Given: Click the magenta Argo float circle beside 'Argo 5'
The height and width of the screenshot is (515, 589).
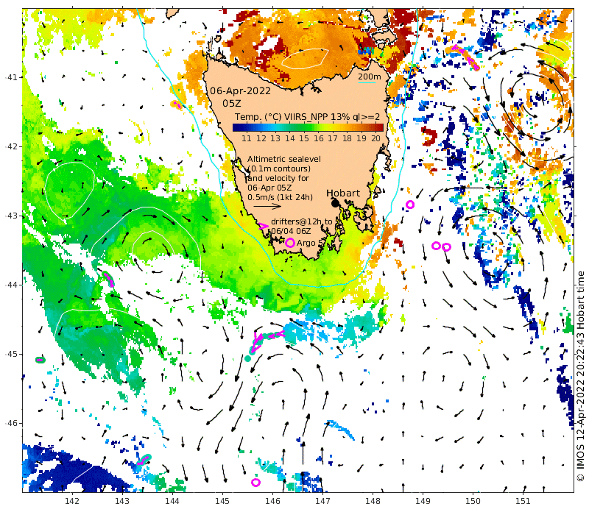Looking at the screenshot, I should click(289, 243).
